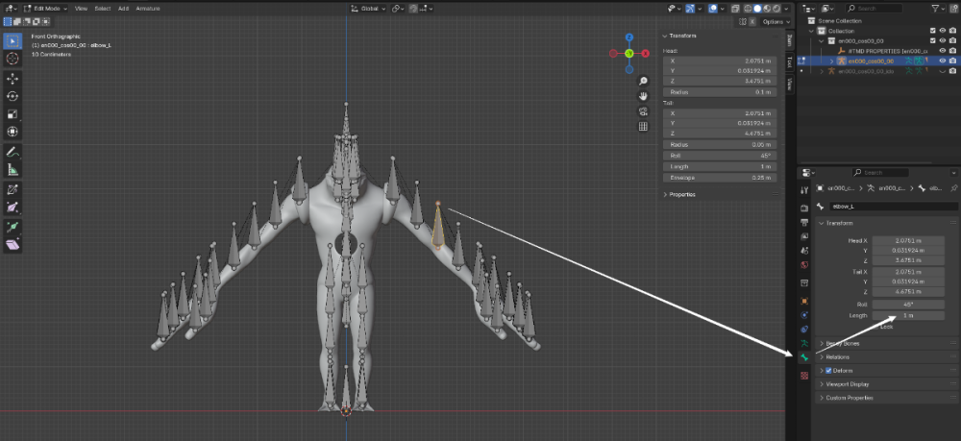Enable solid viewport shading mode
Screen dimensions: 961x441
click(757, 9)
